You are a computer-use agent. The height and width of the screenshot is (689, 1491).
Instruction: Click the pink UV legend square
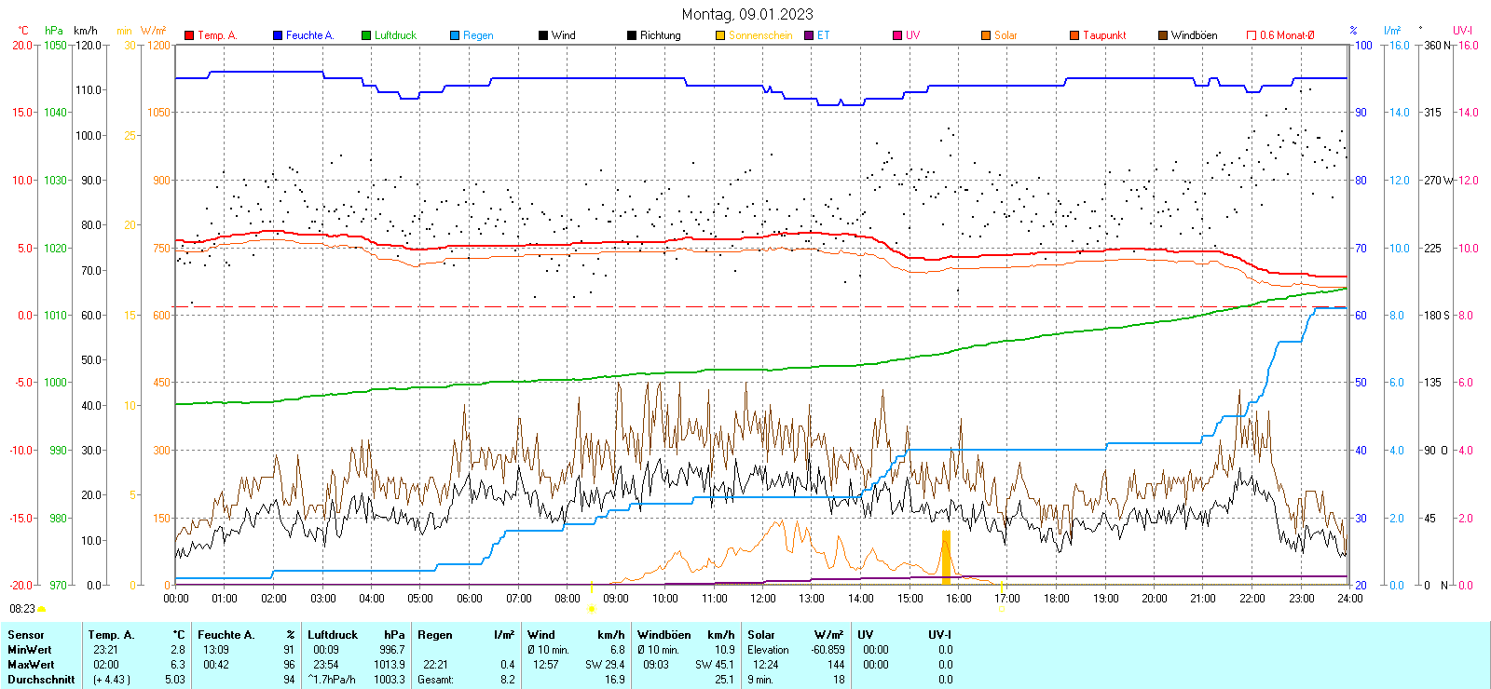pyautogui.click(x=897, y=35)
